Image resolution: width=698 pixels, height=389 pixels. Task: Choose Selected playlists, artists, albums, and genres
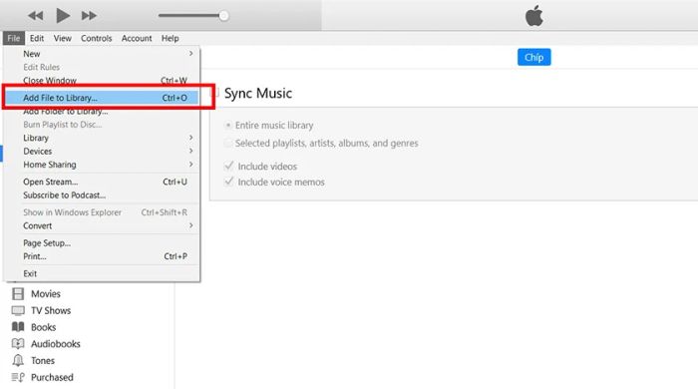pyautogui.click(x=228, y=144)
